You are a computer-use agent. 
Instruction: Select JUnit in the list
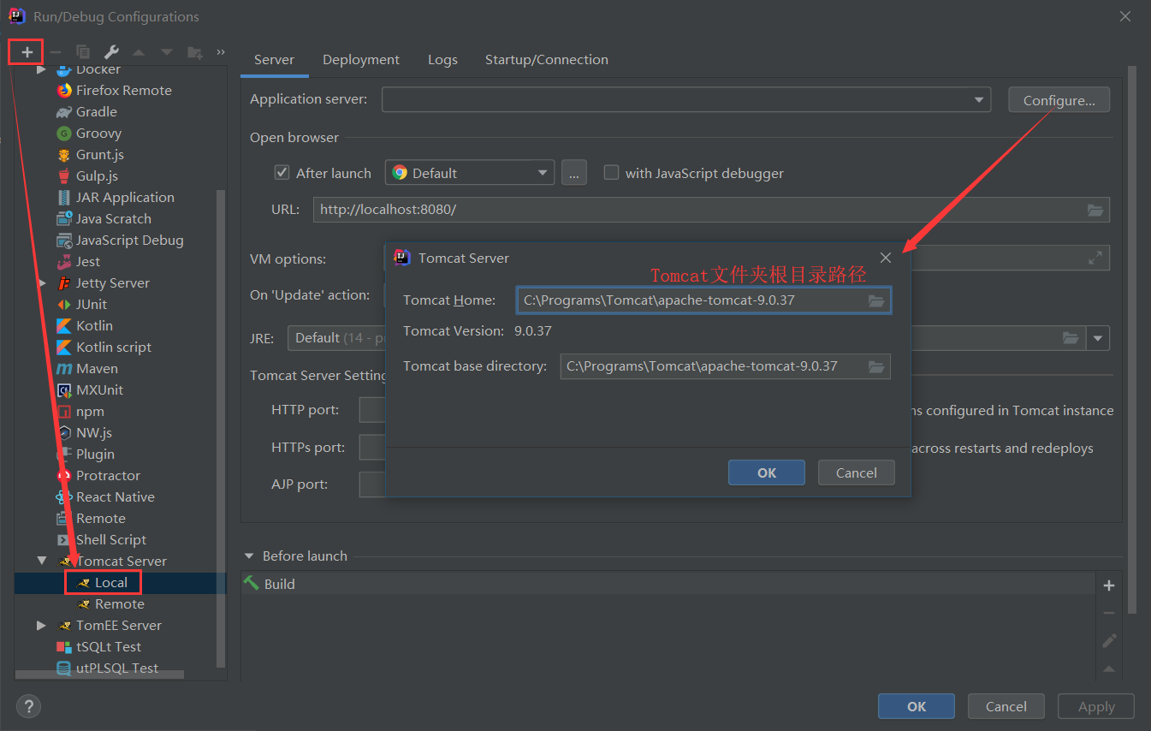coord(91,304)
